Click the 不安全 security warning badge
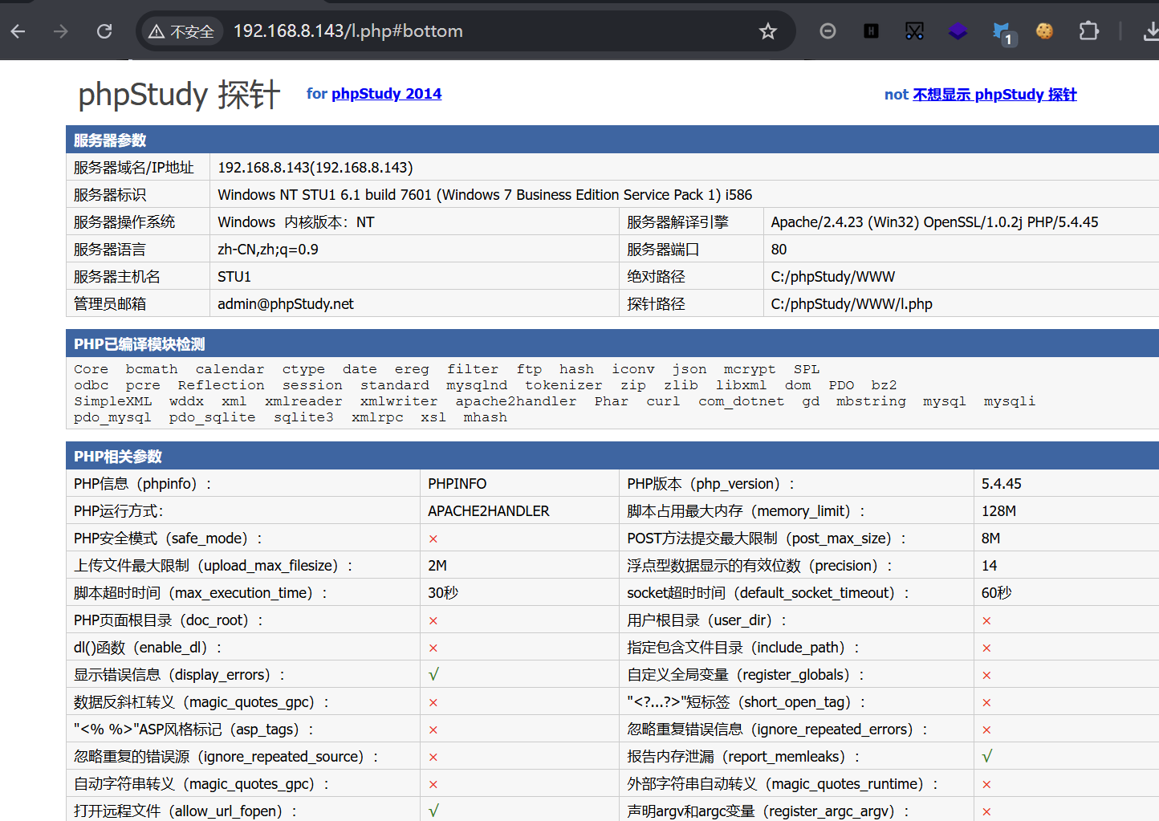The height and width of the screenshot is (821, 1159). (x=181, y=31)
